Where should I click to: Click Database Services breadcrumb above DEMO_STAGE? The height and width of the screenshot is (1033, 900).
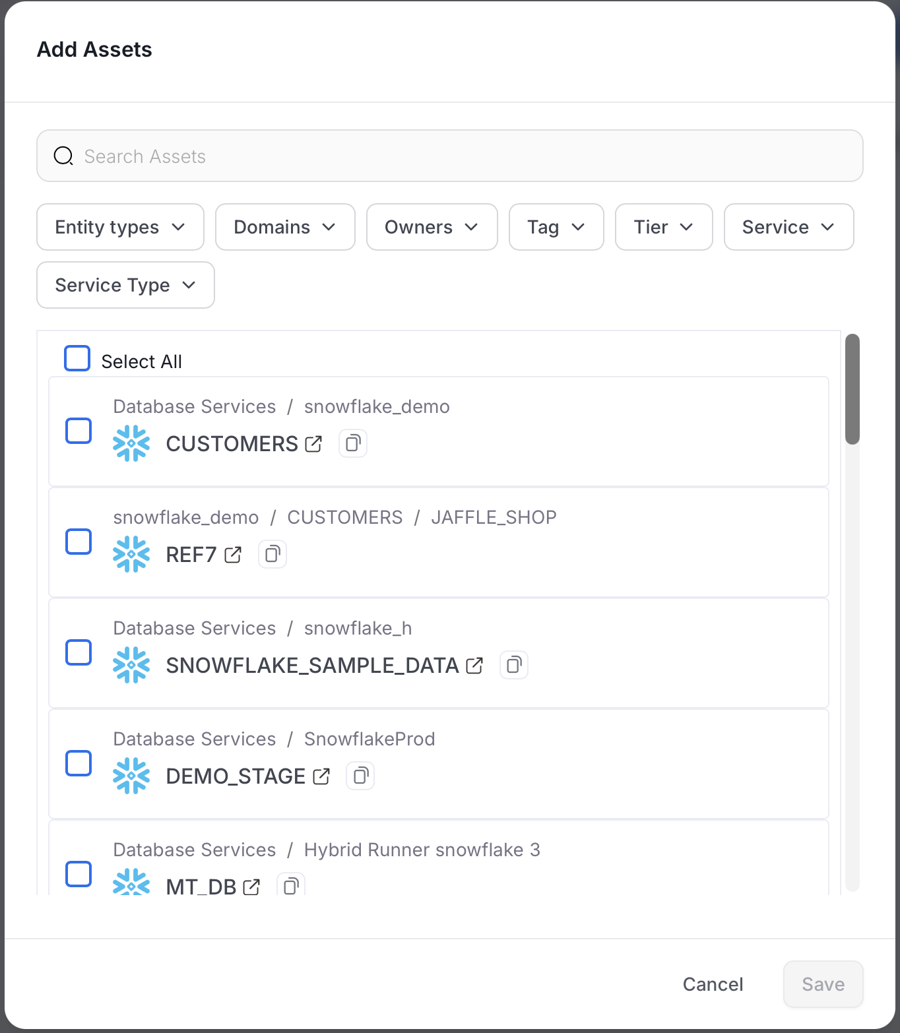point(195,739)
